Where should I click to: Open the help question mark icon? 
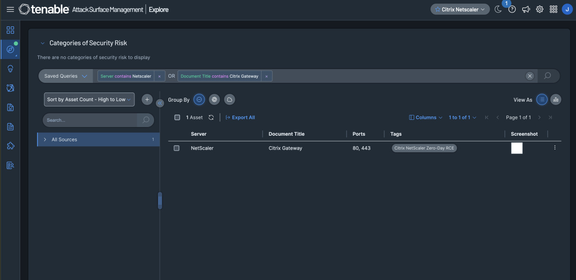(512, 9)
